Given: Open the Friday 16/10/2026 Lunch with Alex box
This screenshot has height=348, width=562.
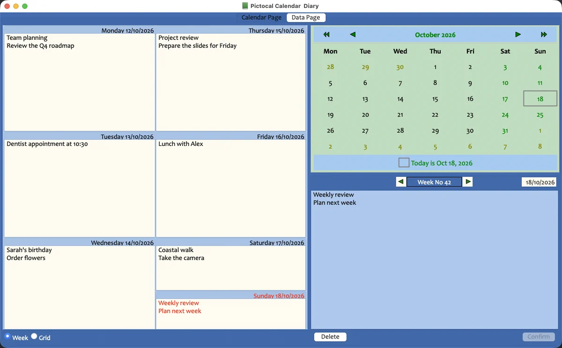Looking at the screenshot, I should pos(231,188).
